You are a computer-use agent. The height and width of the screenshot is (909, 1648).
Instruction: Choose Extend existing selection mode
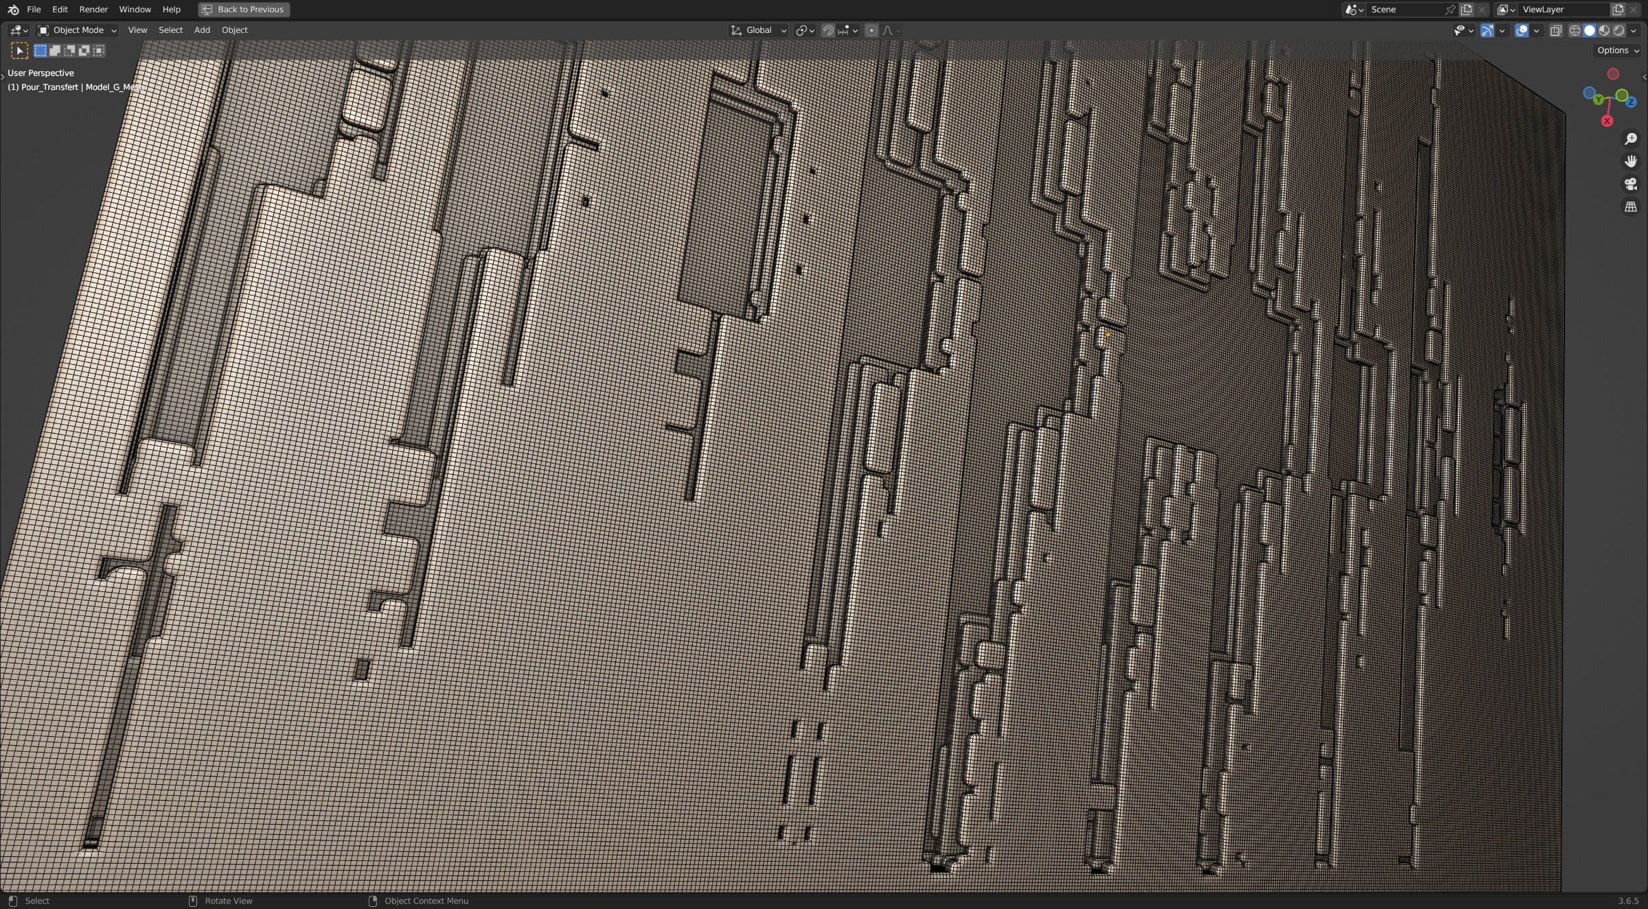click(x=55, y=51)
